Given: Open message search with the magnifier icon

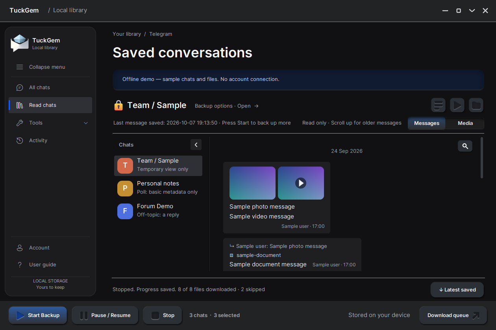Looking at the screenshot, I should pyautogui.click(x=465, y=146).
